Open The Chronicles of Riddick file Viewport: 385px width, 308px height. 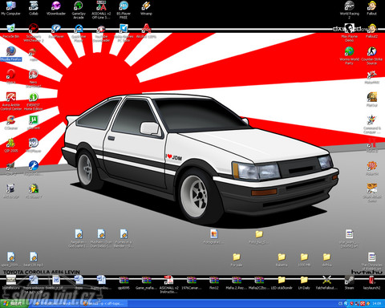click(371, 261)
